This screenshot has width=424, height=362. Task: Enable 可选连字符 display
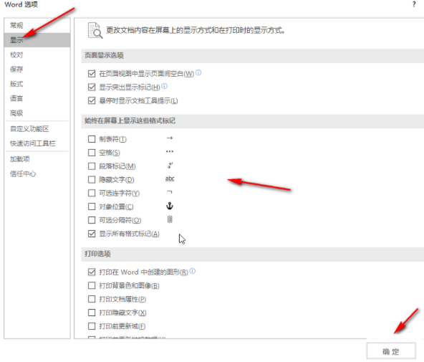(x=92, y=193)
